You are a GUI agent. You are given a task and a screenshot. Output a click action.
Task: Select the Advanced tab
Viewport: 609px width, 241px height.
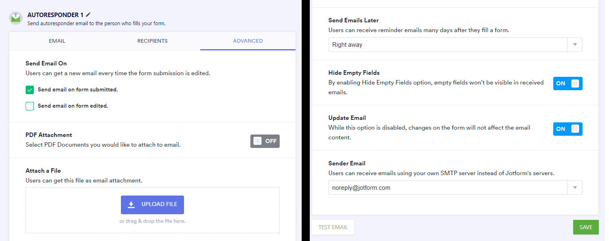pos(248,41)
